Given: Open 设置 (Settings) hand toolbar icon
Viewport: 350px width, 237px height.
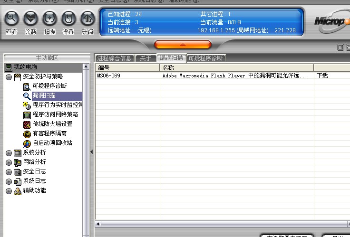Looking at the screenshot, I should pyautogui.click(x=68, y=19).
